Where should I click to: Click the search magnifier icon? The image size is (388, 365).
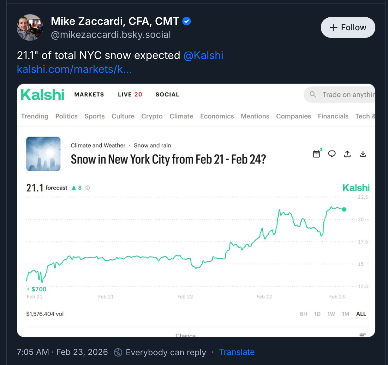tap(313, 94)
